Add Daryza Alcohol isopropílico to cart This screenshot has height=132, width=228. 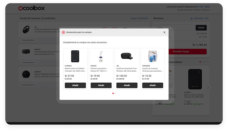(101, 85)
